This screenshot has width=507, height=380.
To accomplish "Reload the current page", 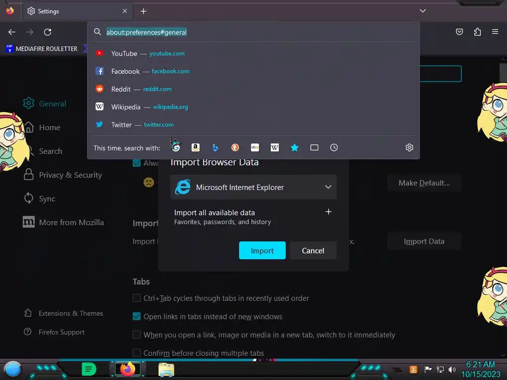I will point(48,32).
